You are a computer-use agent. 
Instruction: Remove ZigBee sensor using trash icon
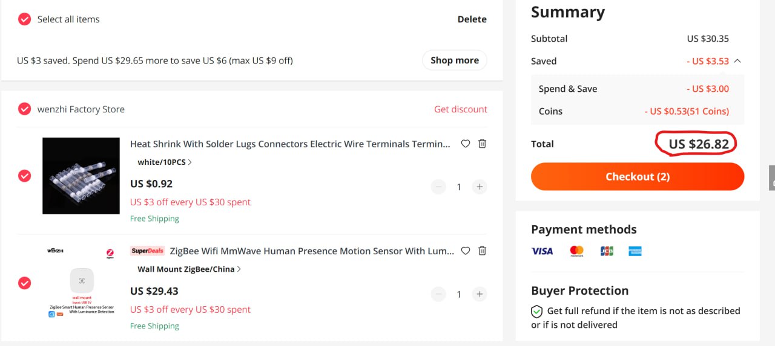pos(482,251)
